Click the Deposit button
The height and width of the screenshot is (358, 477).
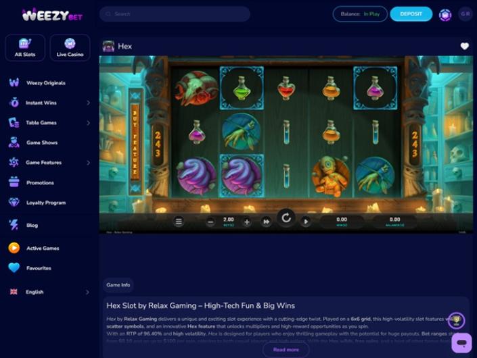click(x=411, y=14)
